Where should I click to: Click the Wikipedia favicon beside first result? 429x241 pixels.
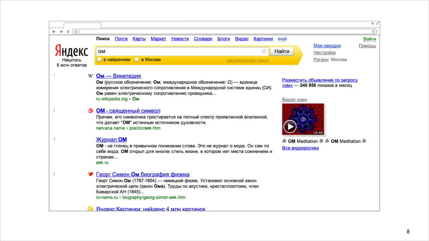coord(90,76)
